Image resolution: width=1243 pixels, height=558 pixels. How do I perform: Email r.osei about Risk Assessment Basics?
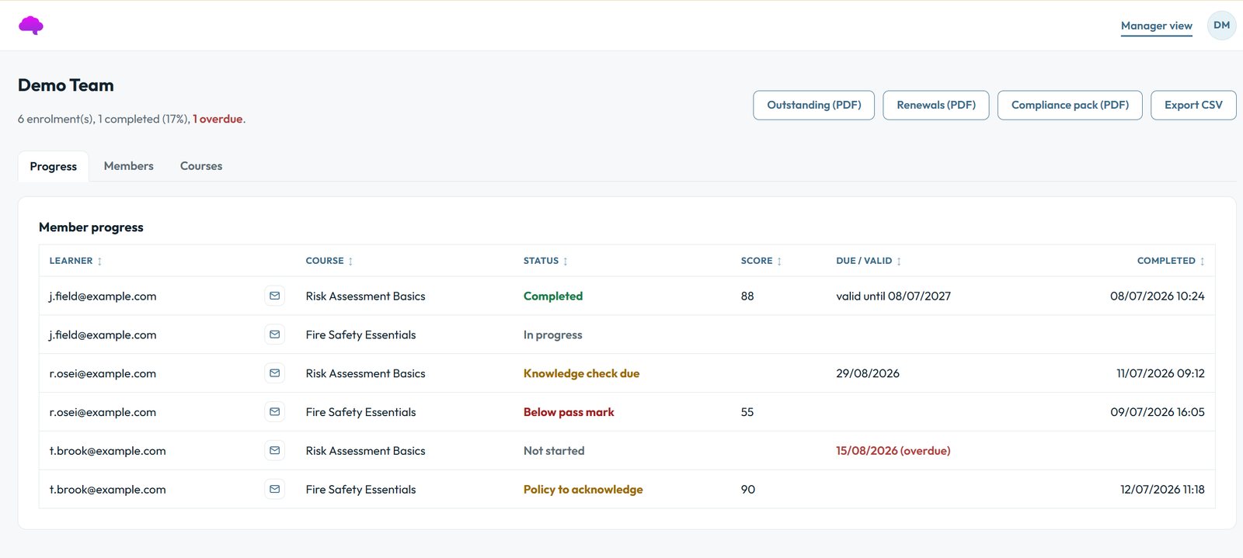point(274,373)
